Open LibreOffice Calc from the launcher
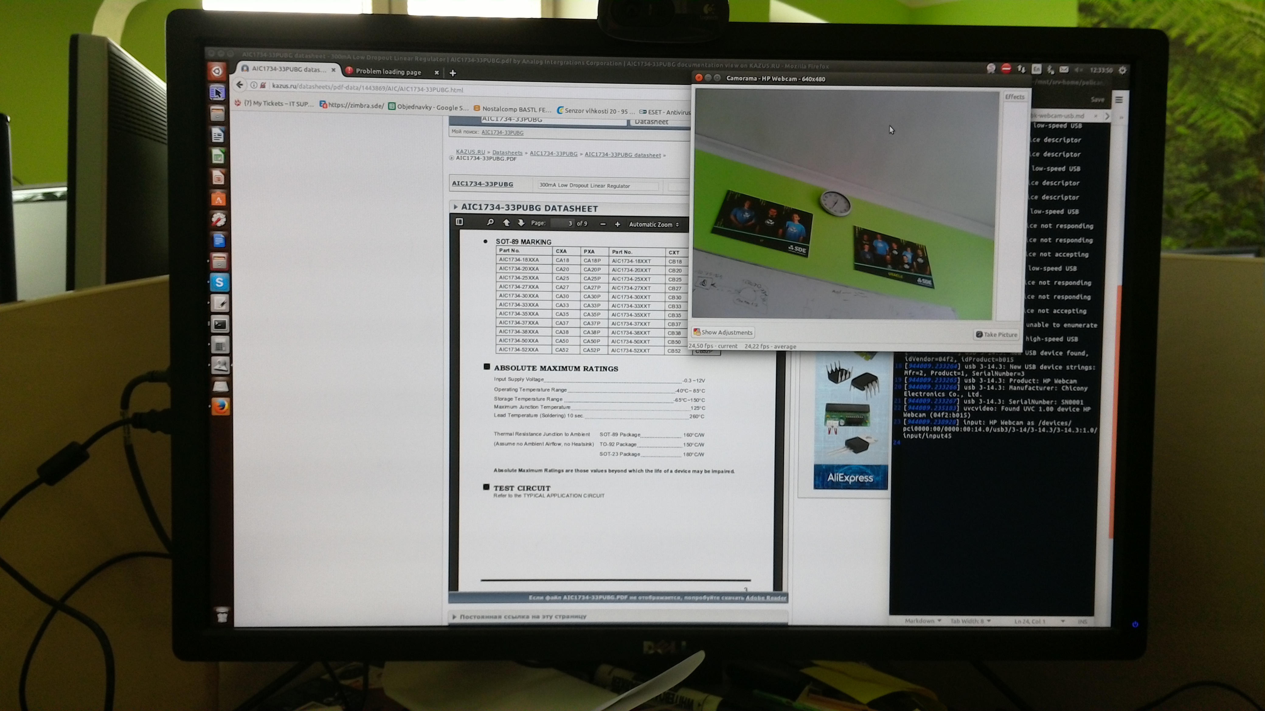The height and width of the screenshot is (711, 1265). [x=218, y=156]
